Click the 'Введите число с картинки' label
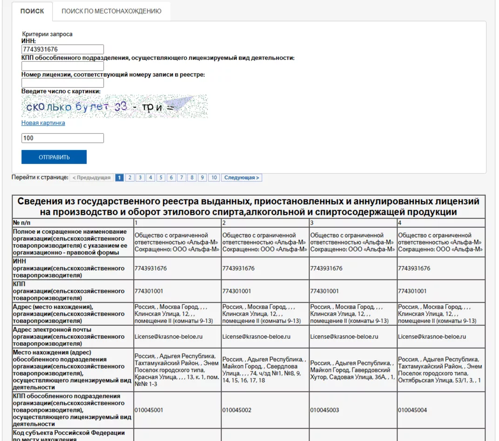The width and height of the screenshot is (499, 441). (61, 91)
